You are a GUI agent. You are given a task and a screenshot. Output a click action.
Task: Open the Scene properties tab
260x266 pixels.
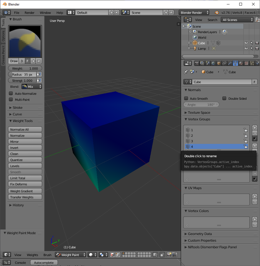(208, 63)
